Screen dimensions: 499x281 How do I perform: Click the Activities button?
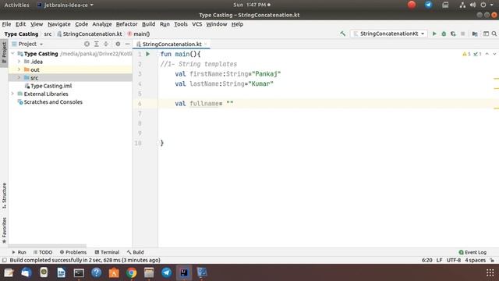[x=16, y=5]
